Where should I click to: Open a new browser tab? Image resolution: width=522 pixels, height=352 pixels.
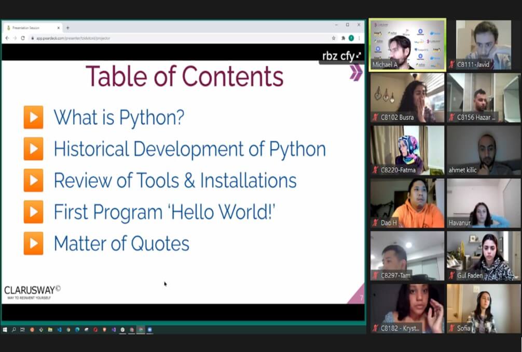point(67,27)
